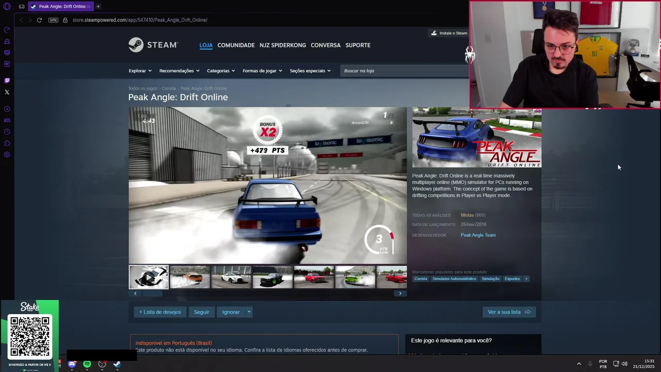Click Instale o Steam button

[449, 33]
